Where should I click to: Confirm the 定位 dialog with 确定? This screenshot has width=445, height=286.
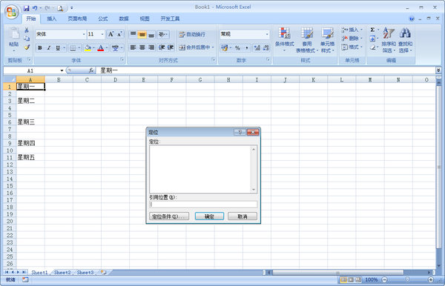click(x=209, y=216)
